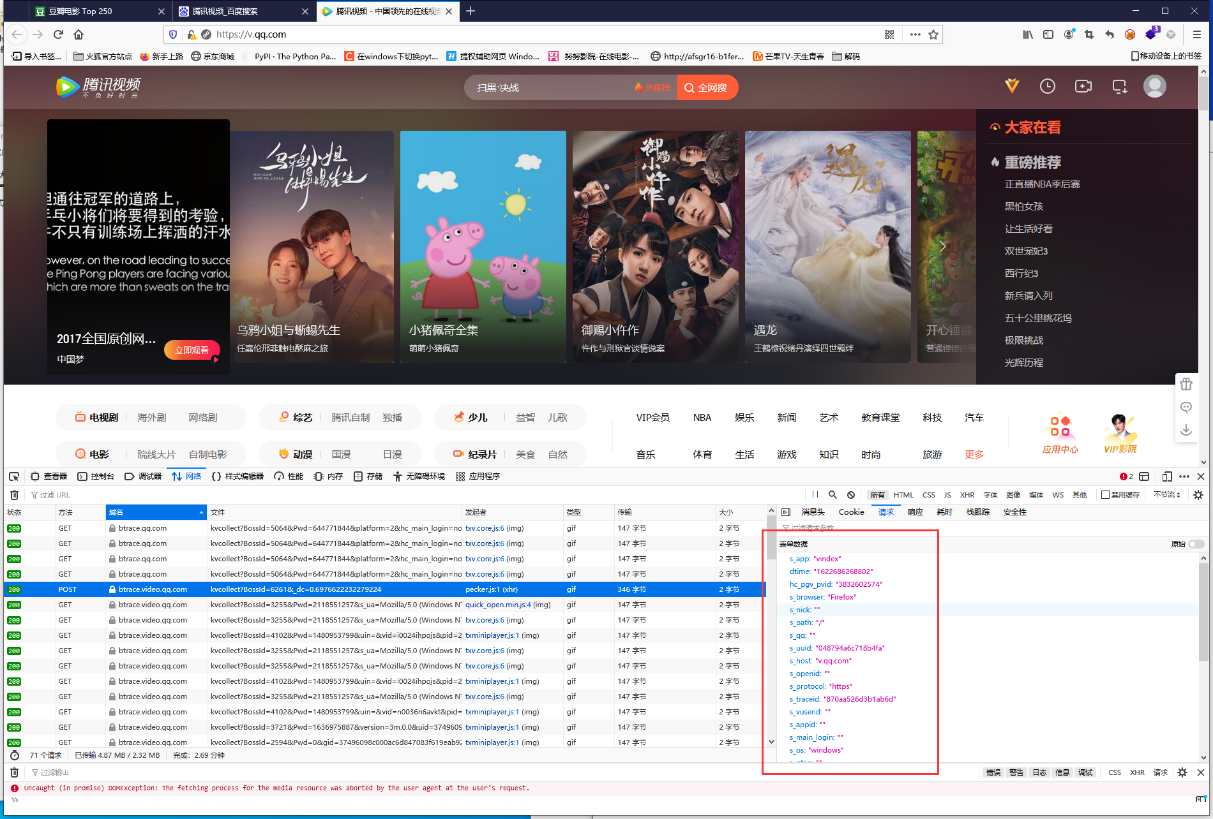
Task: Clear network requests with the trash icon
Action: point(14,495)
